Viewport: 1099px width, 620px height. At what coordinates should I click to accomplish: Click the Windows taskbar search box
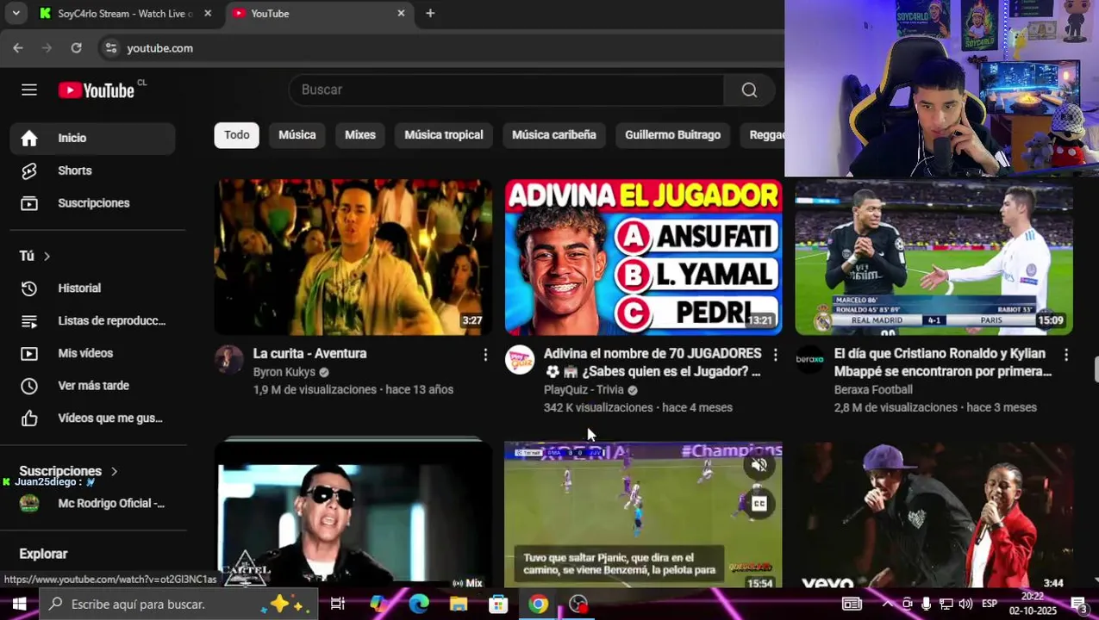click(178, 604)
